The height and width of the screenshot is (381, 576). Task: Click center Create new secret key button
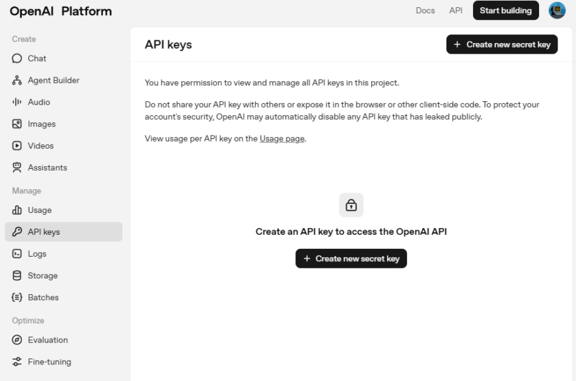click(351, 259)
